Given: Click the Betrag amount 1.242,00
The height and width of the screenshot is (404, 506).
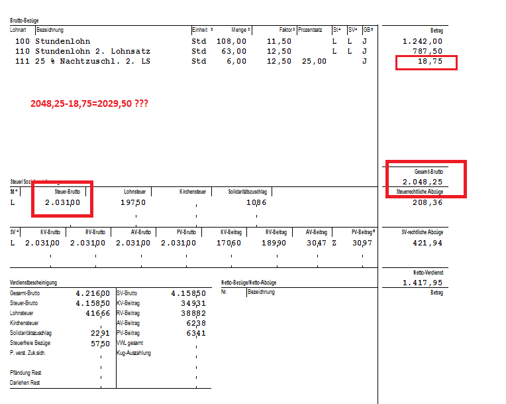Looking at the screenshot, I should click(423, 41).
